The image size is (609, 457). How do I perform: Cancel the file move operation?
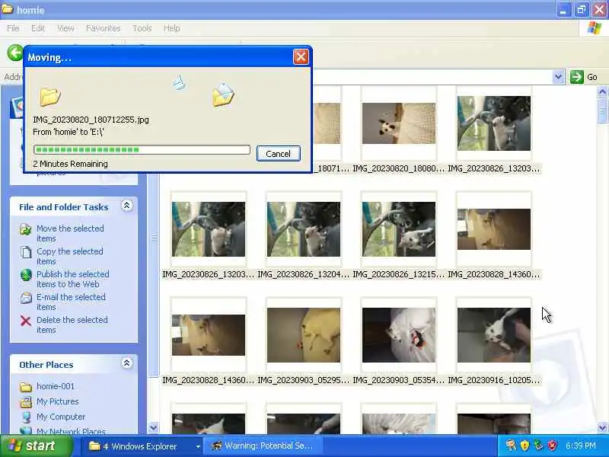click(278, 154)
